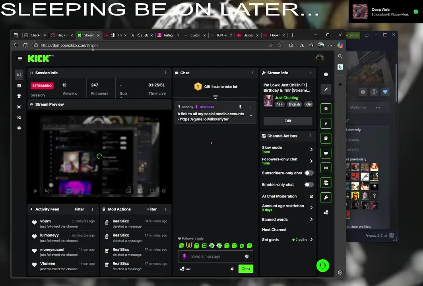This screenshot has height=286, width=423.
Task: Unpin the pinned RealSlixx message
Action: point(240,107)
